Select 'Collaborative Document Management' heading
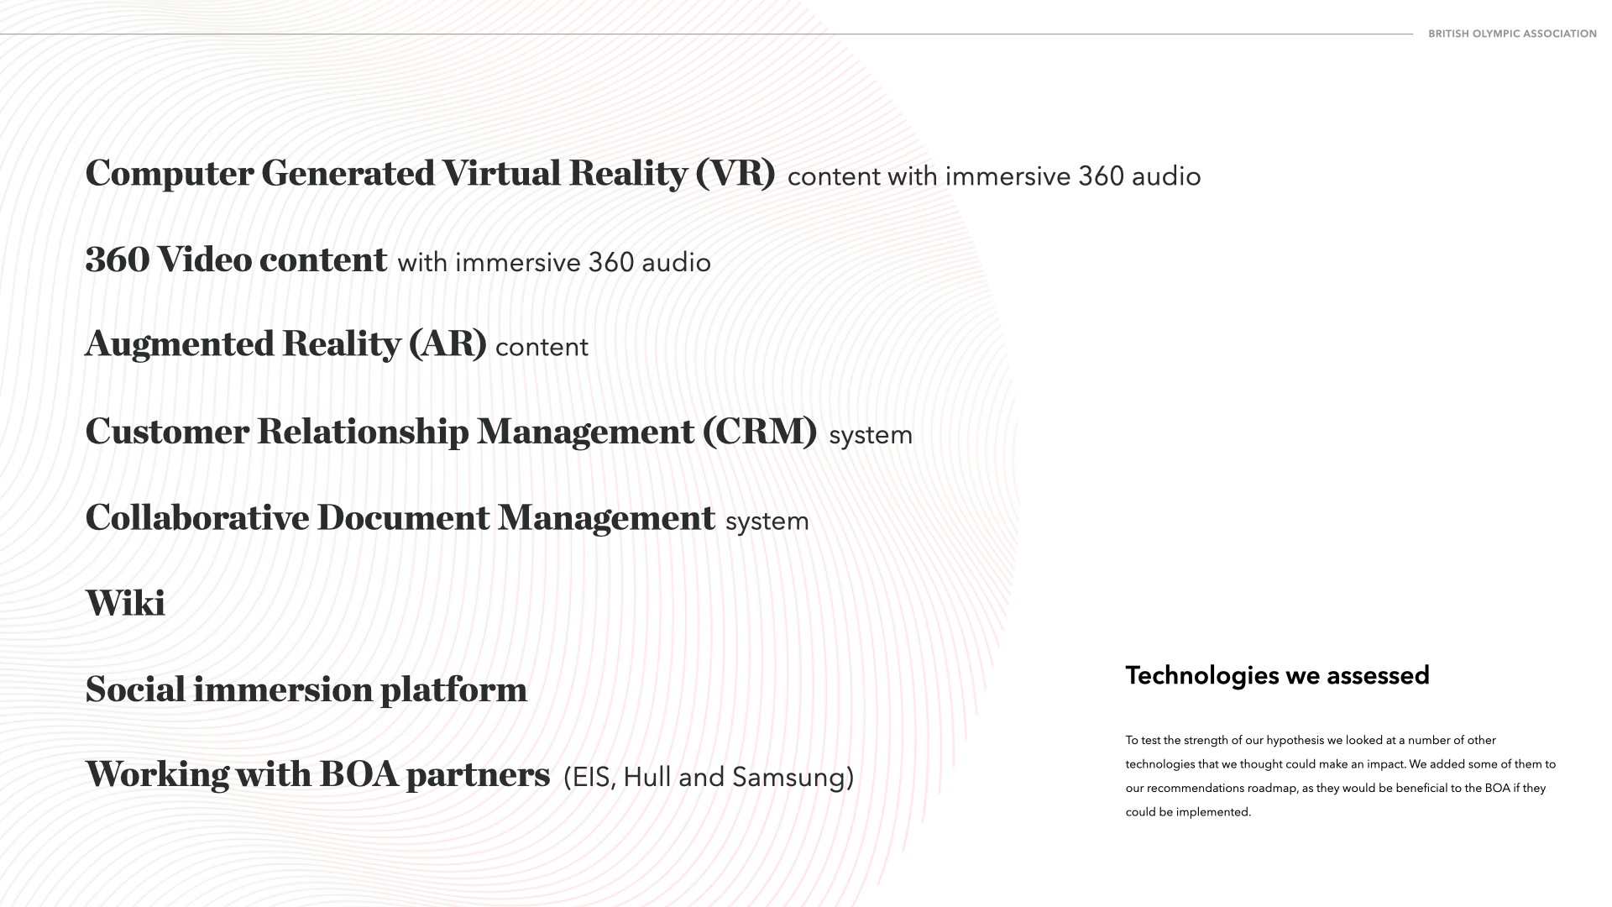1612x907 pixels. 400,519
